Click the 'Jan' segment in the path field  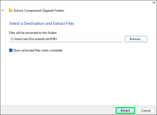[x=25, y=39]
